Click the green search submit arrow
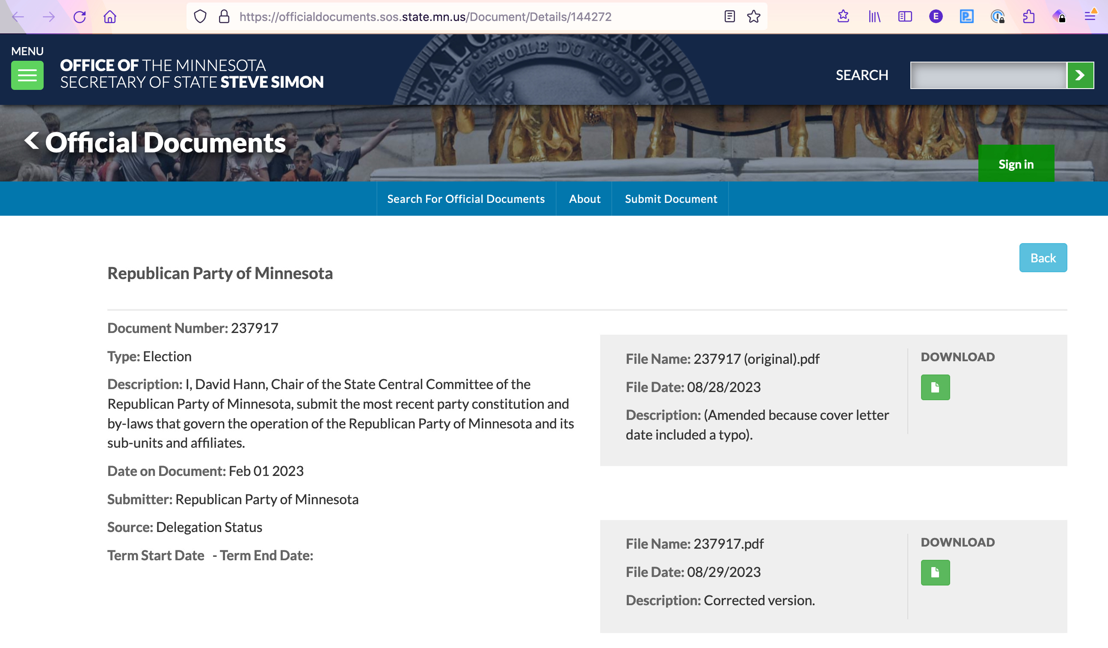Viewport: 1108px width, 648px height. (x=1080, y=75)
